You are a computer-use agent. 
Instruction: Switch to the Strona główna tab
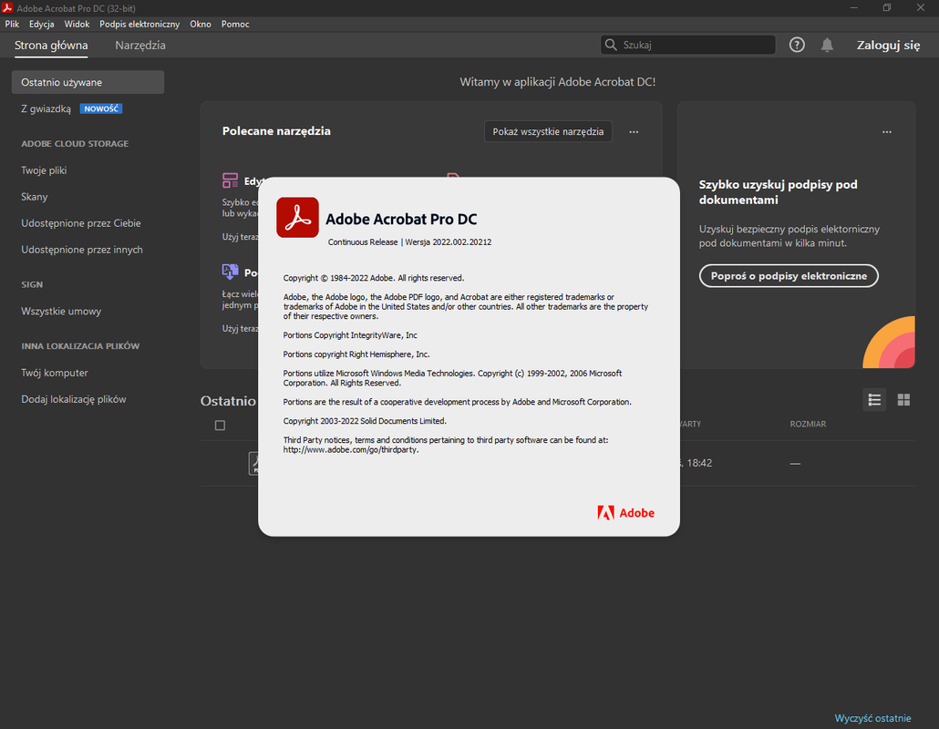coord(51,46)
